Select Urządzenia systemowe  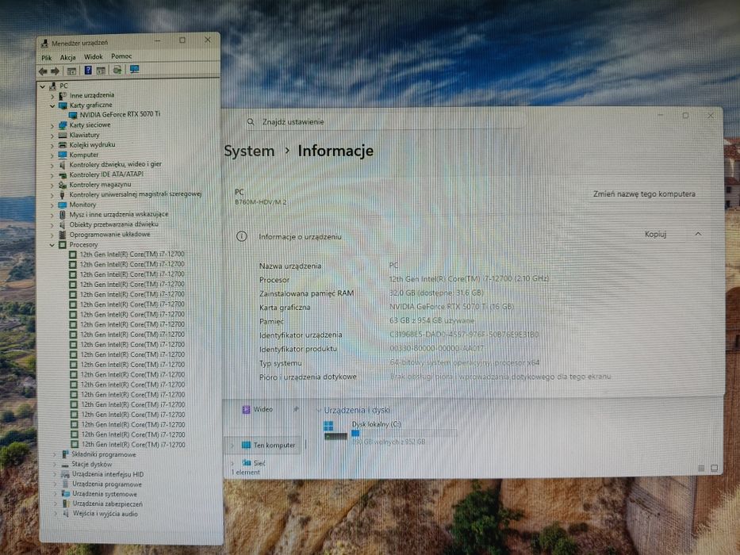tap(105, 494)
